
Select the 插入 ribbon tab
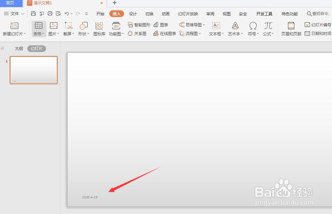(116, 14)
